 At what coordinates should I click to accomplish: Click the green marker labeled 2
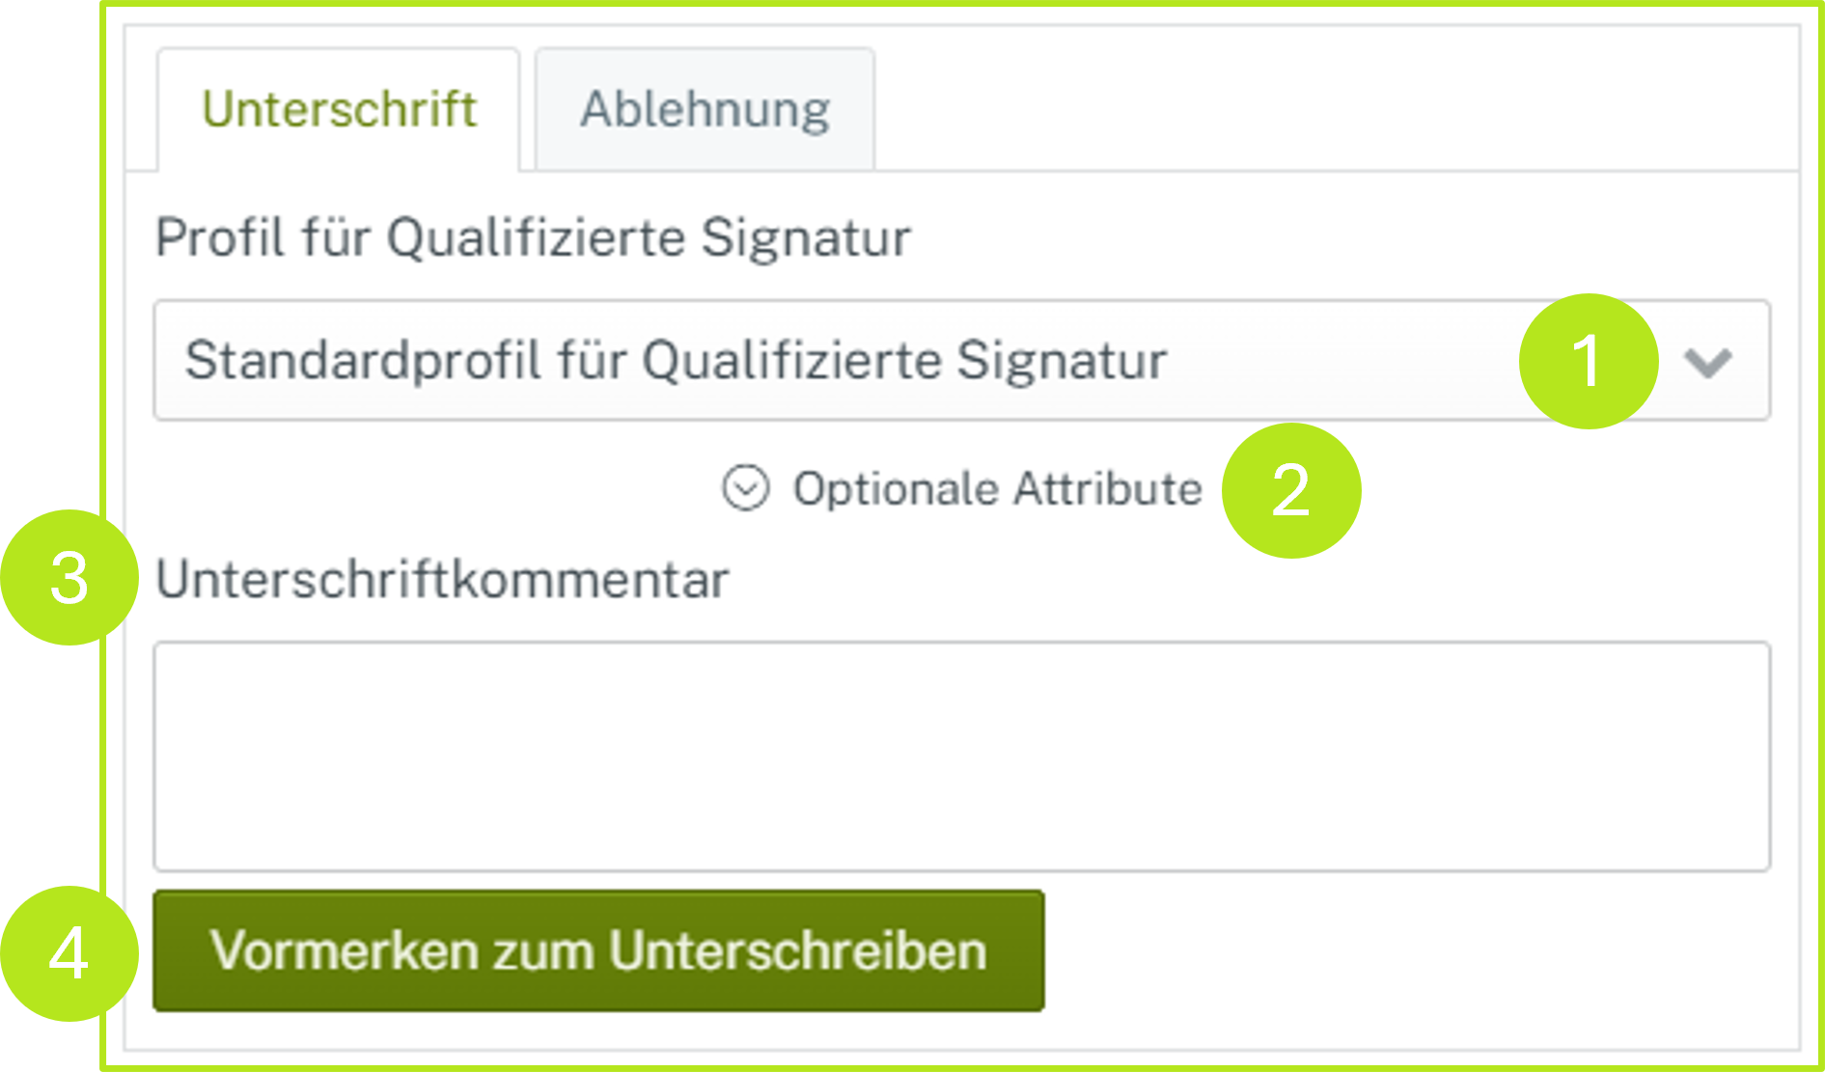click(1290, 490)
